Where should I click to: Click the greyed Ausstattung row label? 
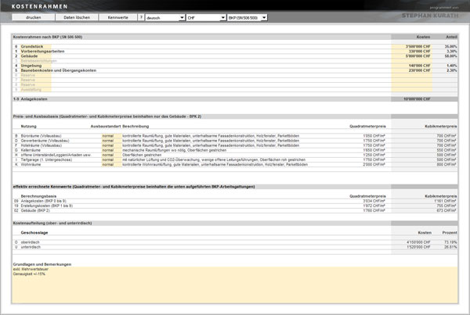[x=31, y=89]
